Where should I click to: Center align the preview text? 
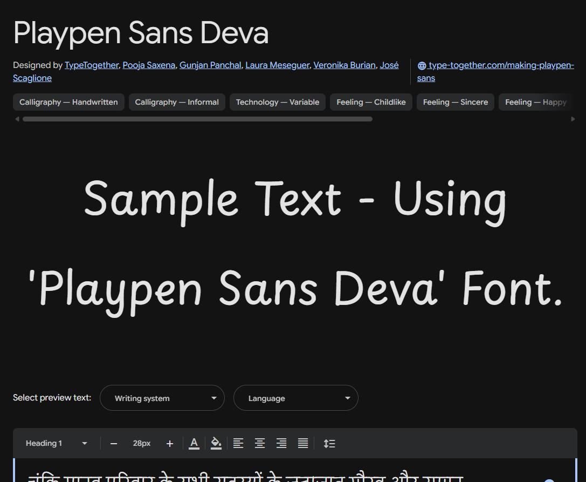coord(260,444)
